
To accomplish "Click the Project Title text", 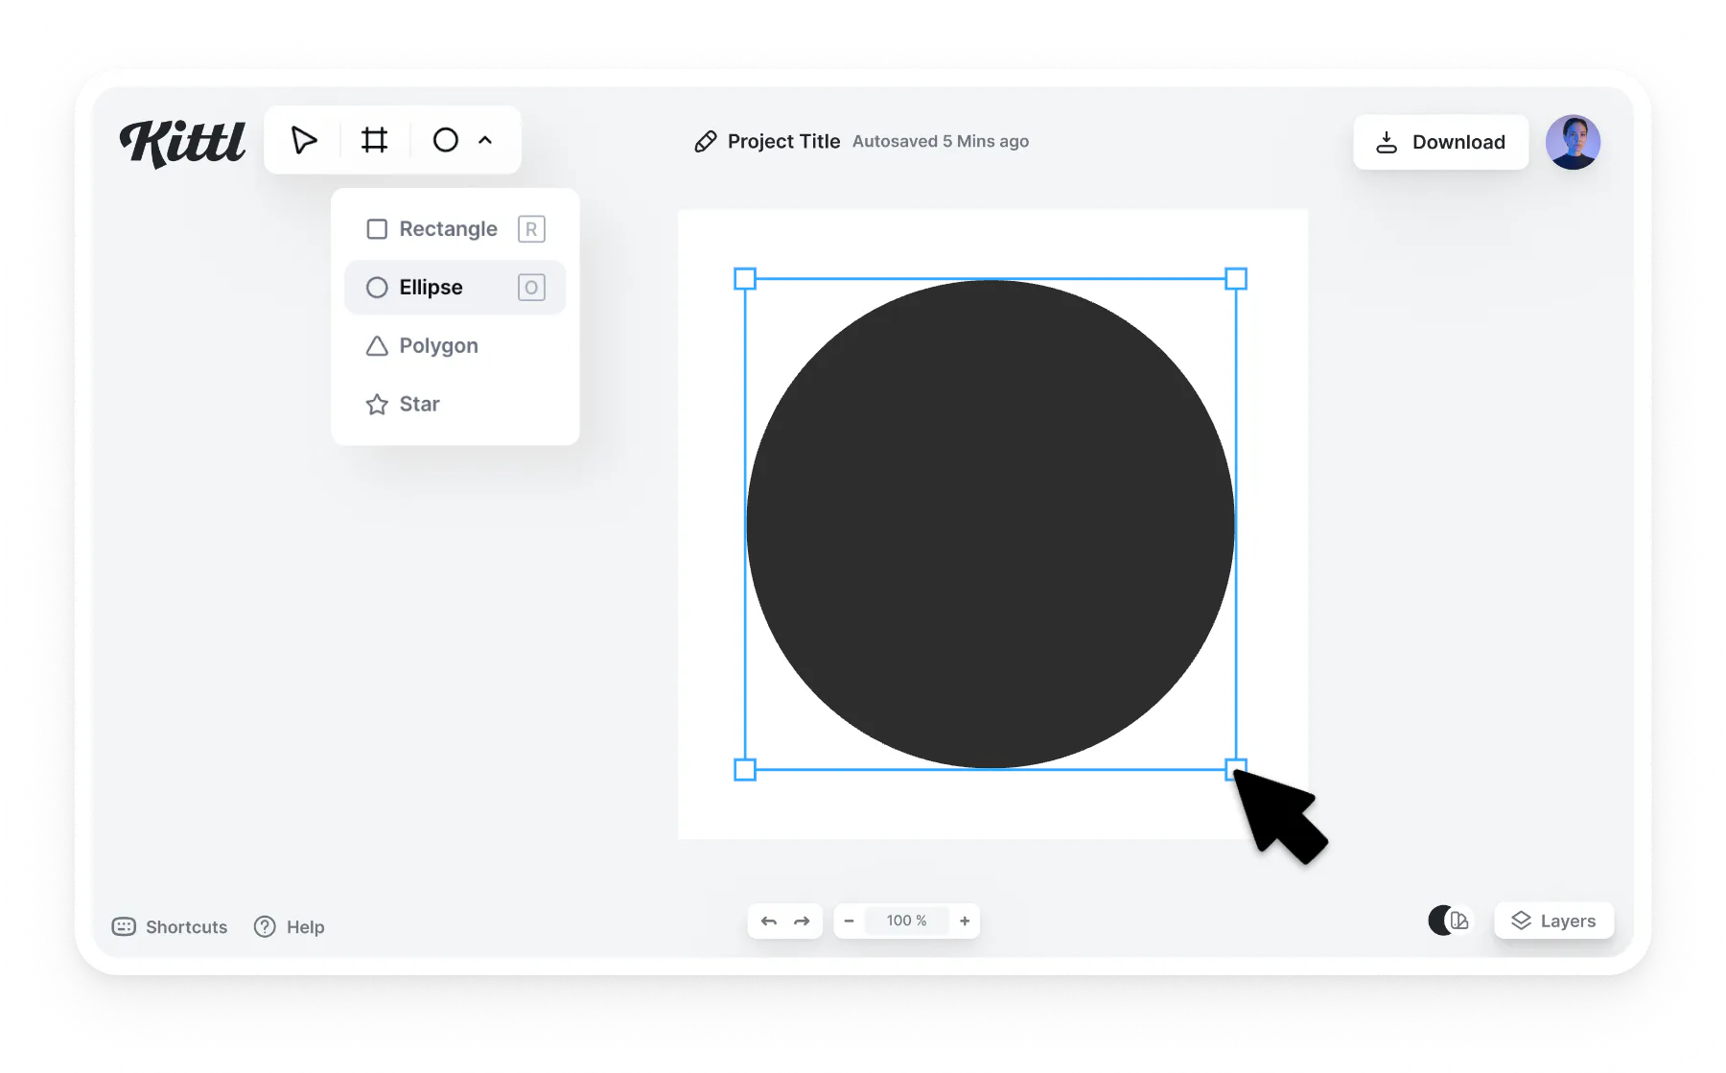I will click(x=783, y=141).
